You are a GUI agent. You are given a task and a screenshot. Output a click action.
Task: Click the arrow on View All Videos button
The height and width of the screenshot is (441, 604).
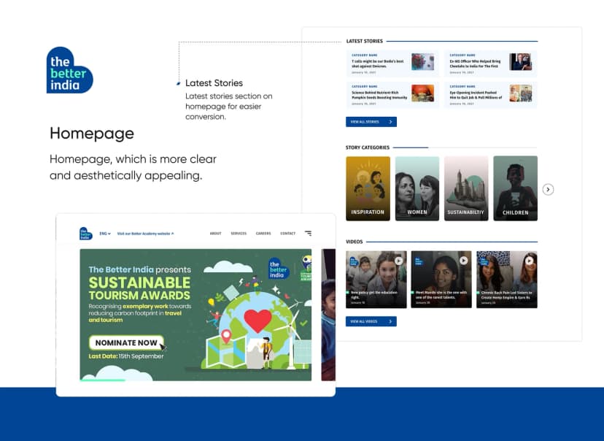pyautogui.click(x=390, y=321)
